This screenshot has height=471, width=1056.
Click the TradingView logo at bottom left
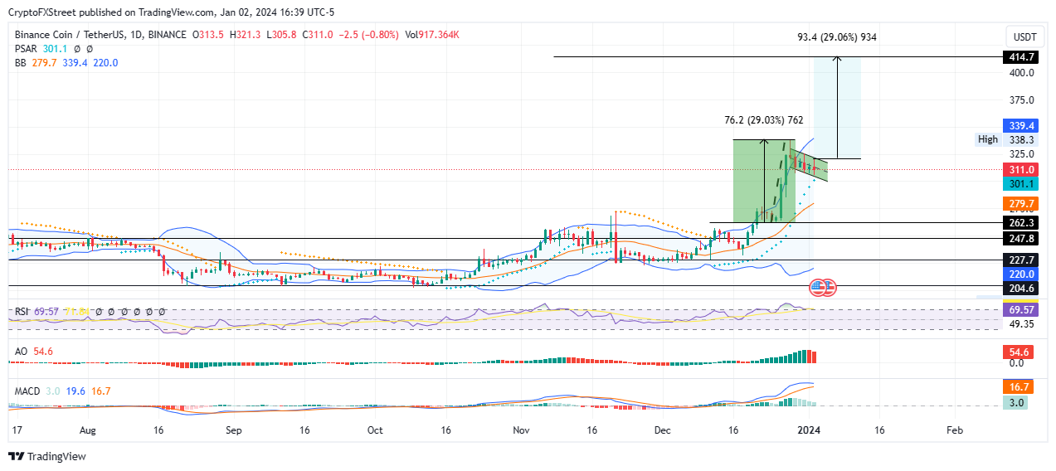click(46, 456)
